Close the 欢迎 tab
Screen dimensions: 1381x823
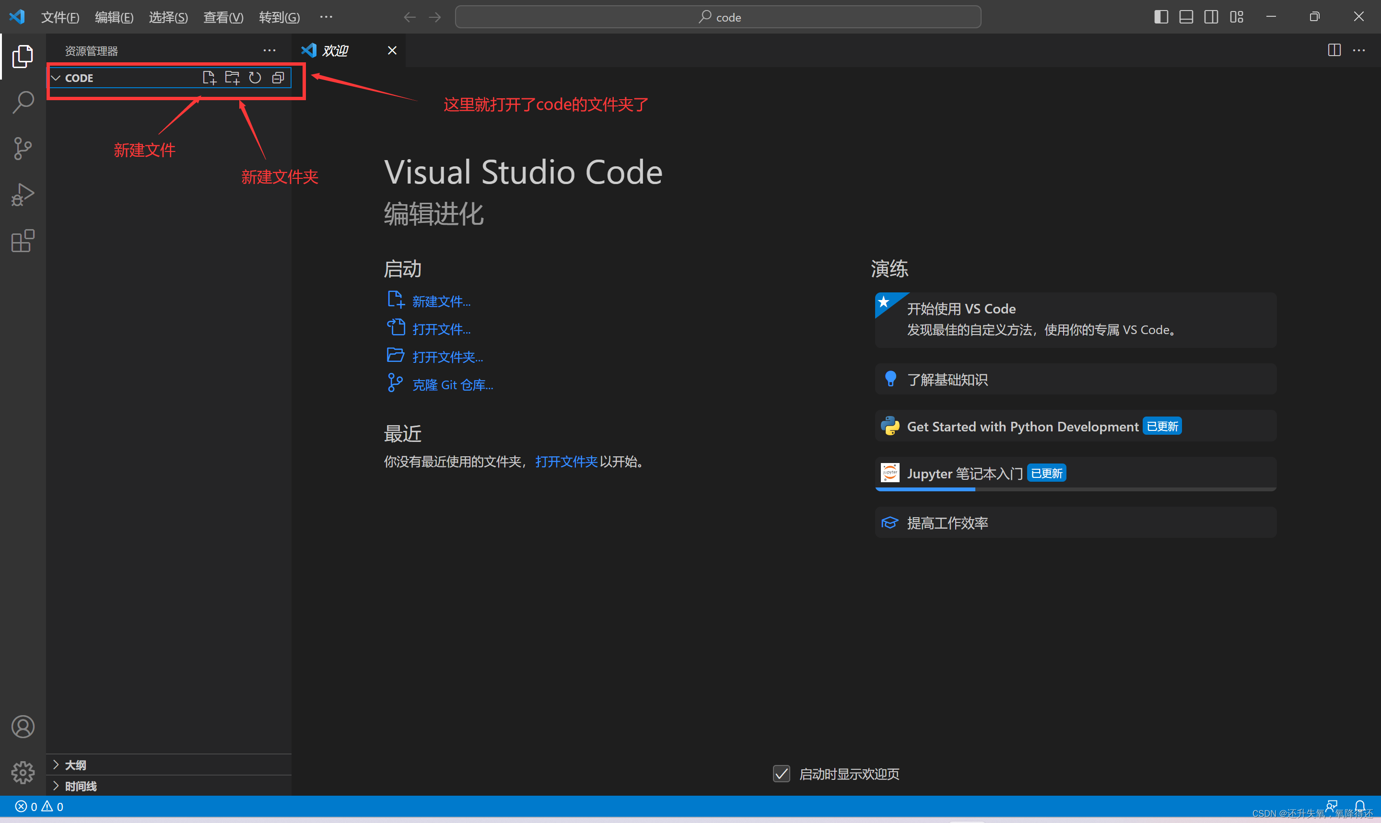[x=392, y=50]
